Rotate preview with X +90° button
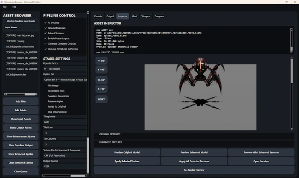 coord(102,89)
